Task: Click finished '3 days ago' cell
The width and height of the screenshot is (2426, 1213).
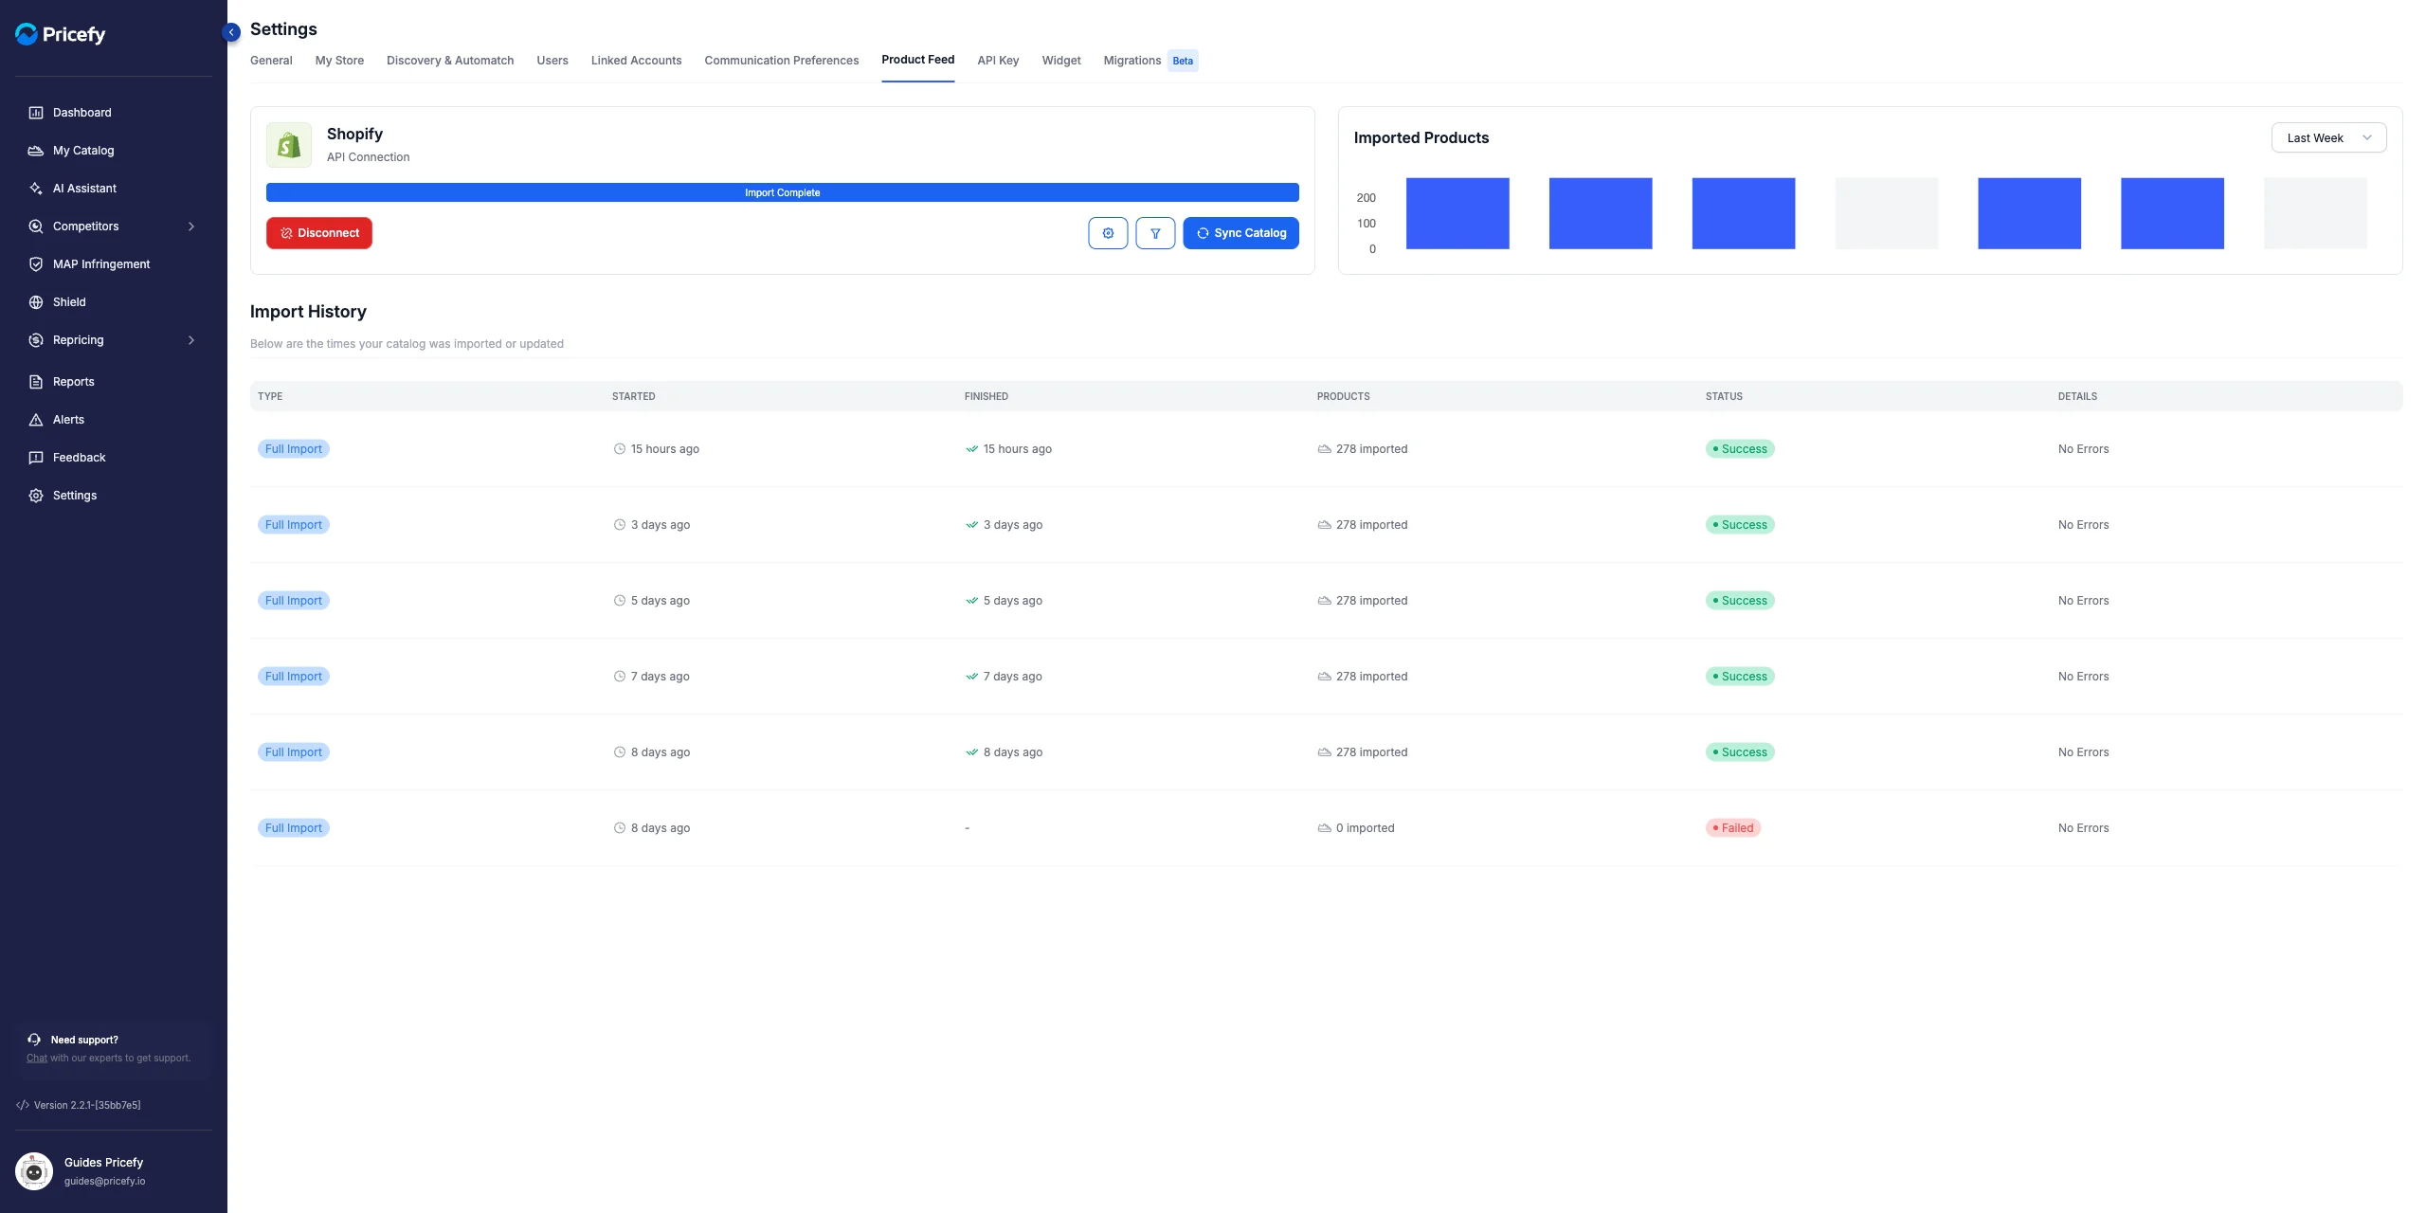Action: [x=1012, y=525]
